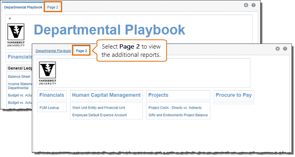Collapse section triangle in back window
295x157 pixels.
[9, 18]
